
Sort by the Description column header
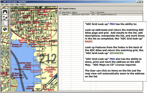[119, 12]
